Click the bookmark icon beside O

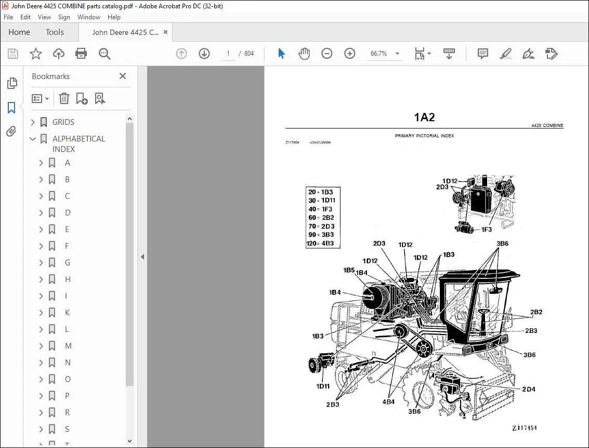click(x=52, y=379)
